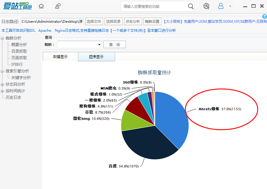
Task: Click the 蜘蛛抓取量统计 chart title
Action: click(155, 73)
